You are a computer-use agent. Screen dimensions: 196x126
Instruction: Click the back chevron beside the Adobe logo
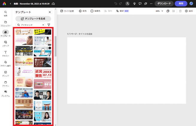coord(10,4)
